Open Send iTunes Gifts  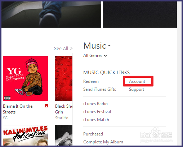tap(99, 89)
